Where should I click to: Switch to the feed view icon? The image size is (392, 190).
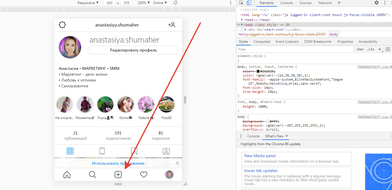pyautogui.click(x=102, y=151)
